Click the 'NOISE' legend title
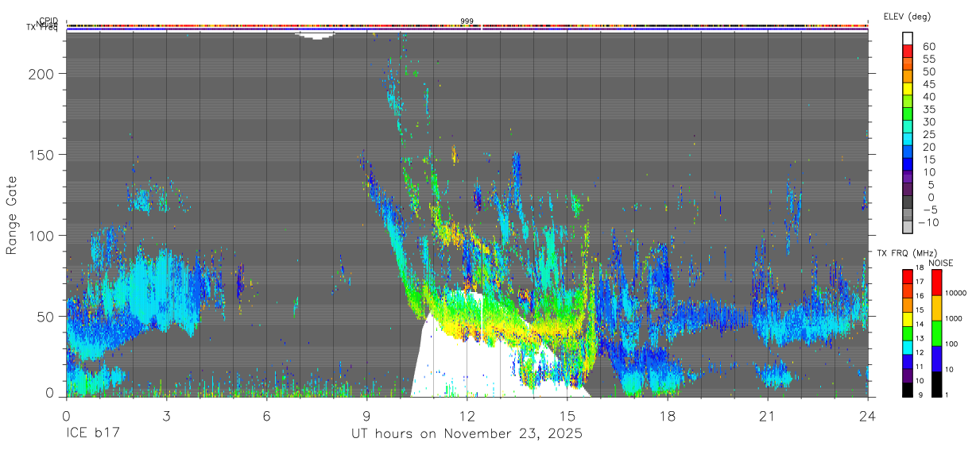The width and height of the screenshot is (976, 450). (x=941, y=263)
